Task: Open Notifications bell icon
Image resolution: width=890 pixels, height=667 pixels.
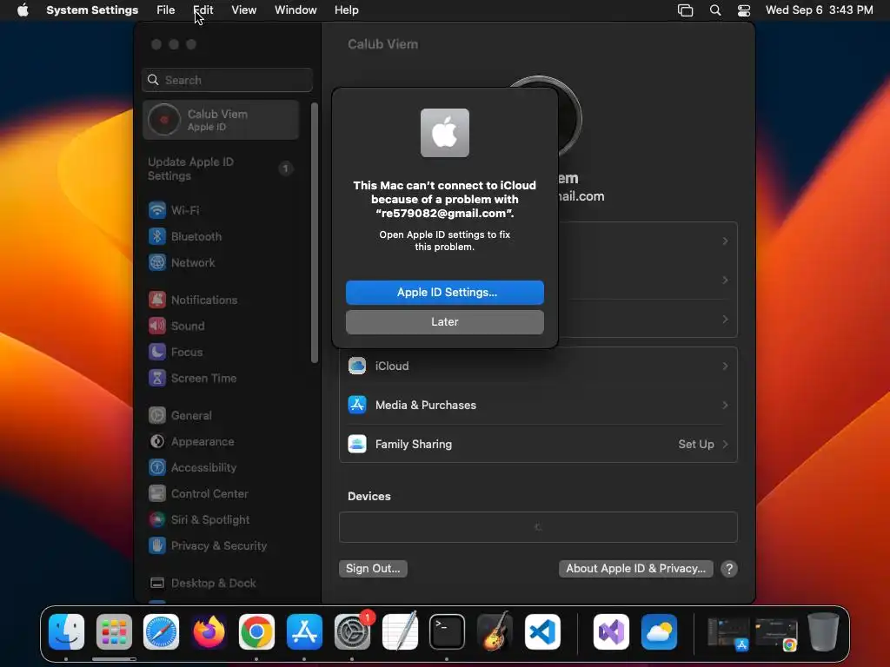Action: click(157, 300)
